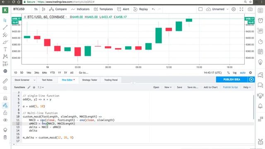
Task: Click the Compare button
Action: pos(58,9)
